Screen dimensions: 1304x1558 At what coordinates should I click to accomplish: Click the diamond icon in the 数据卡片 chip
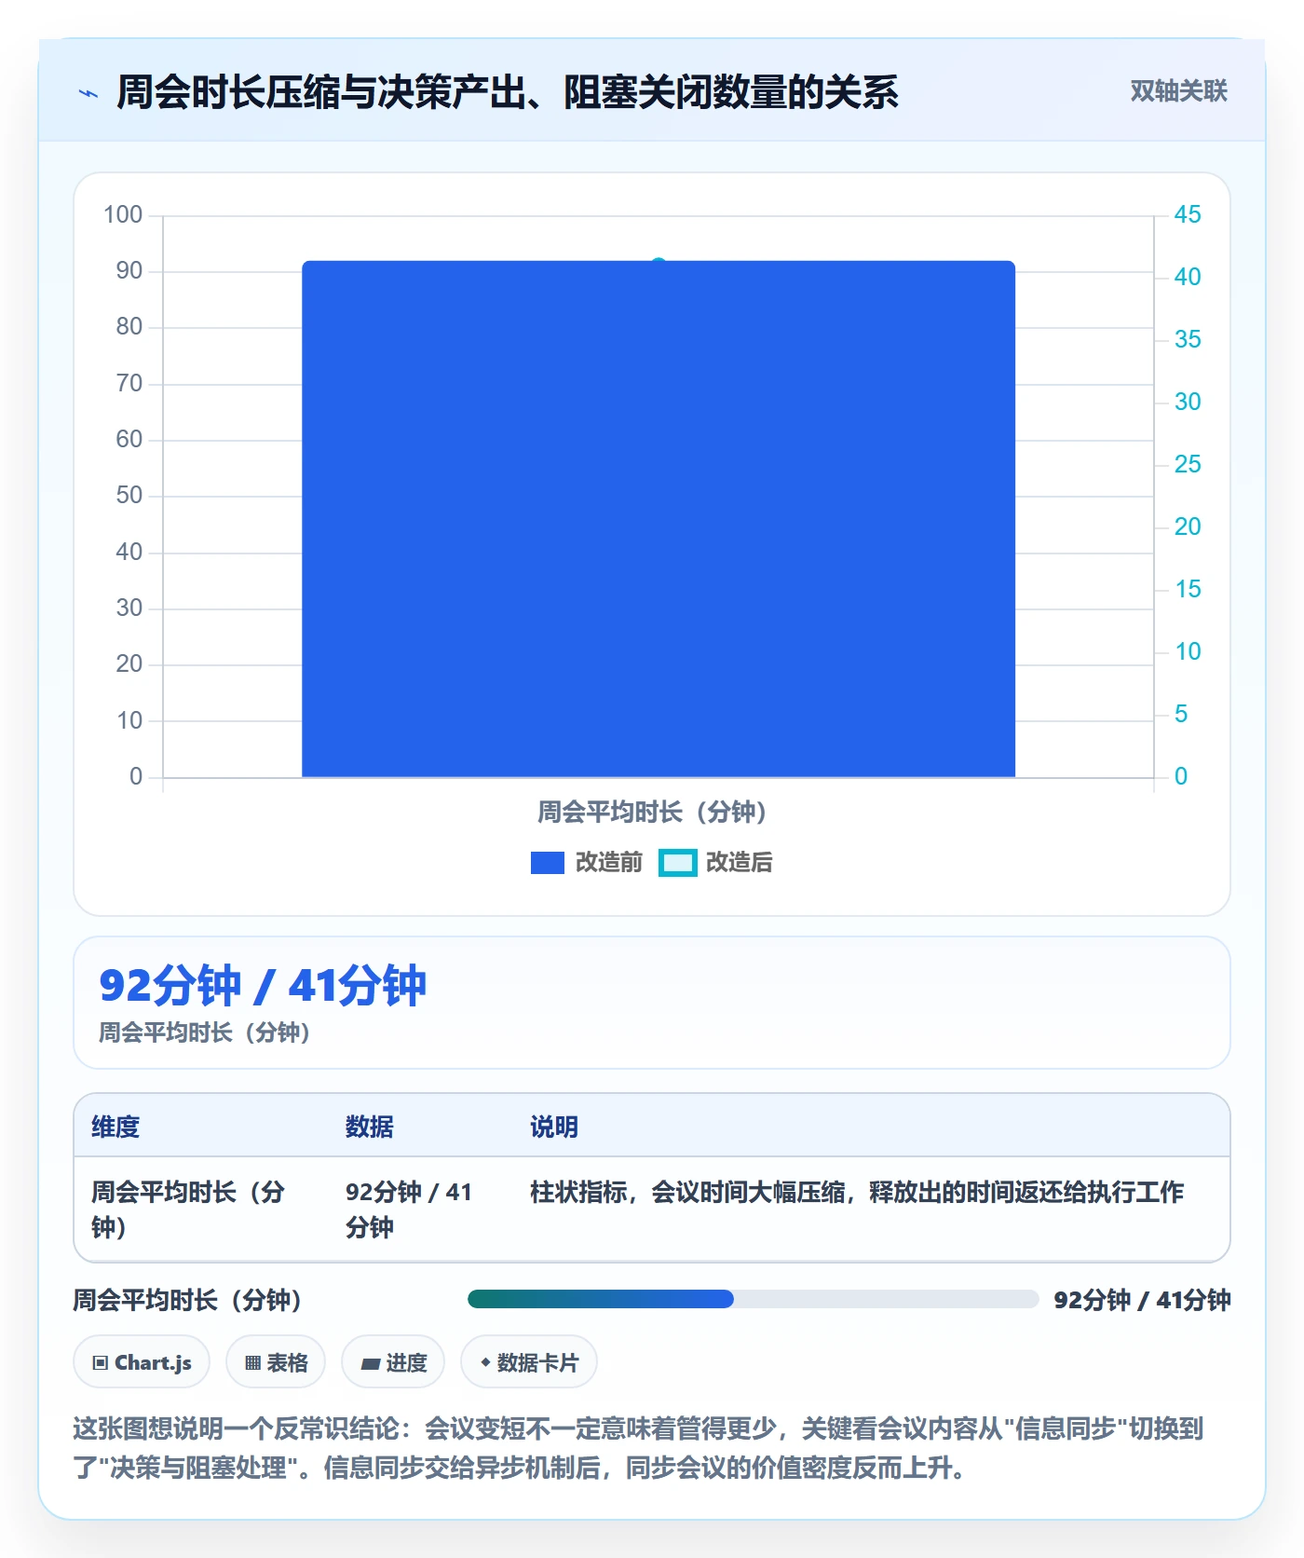coord(485,1362)
